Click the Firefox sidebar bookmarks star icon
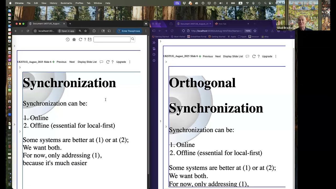 pos(154,60)
